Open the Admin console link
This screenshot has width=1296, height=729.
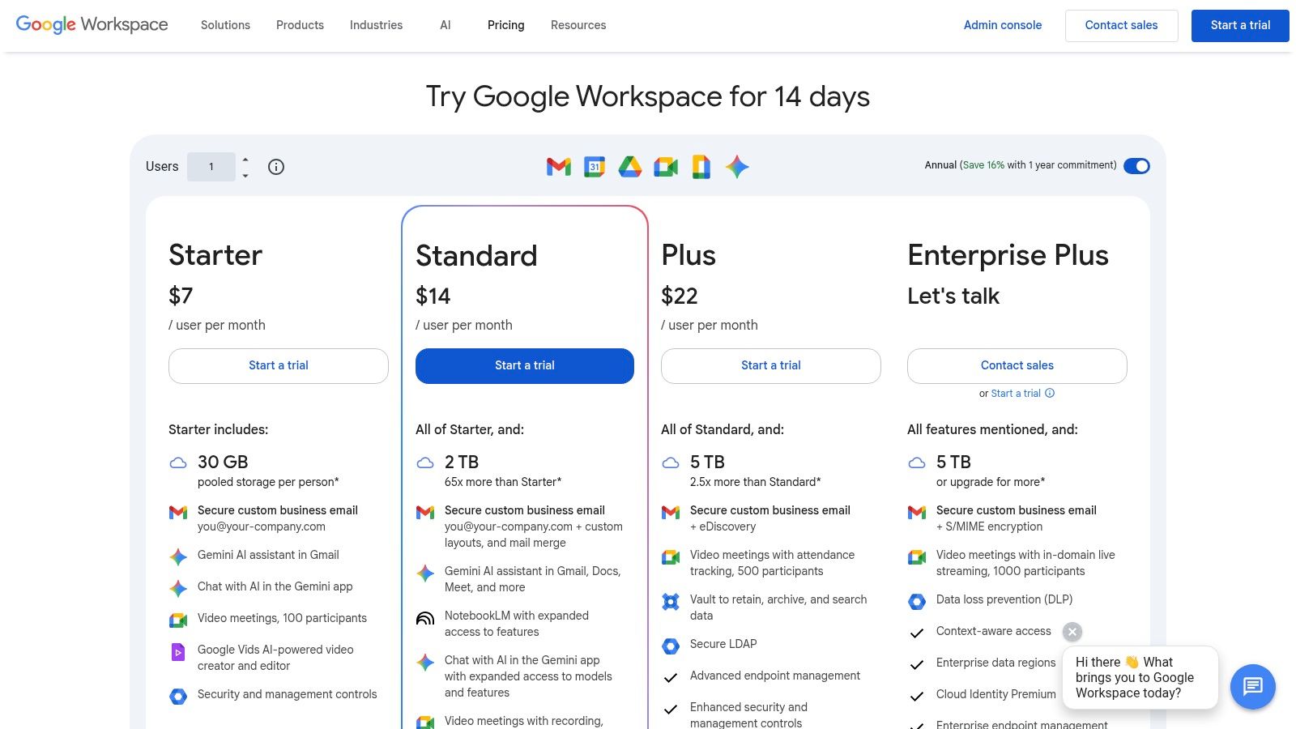1002,25
